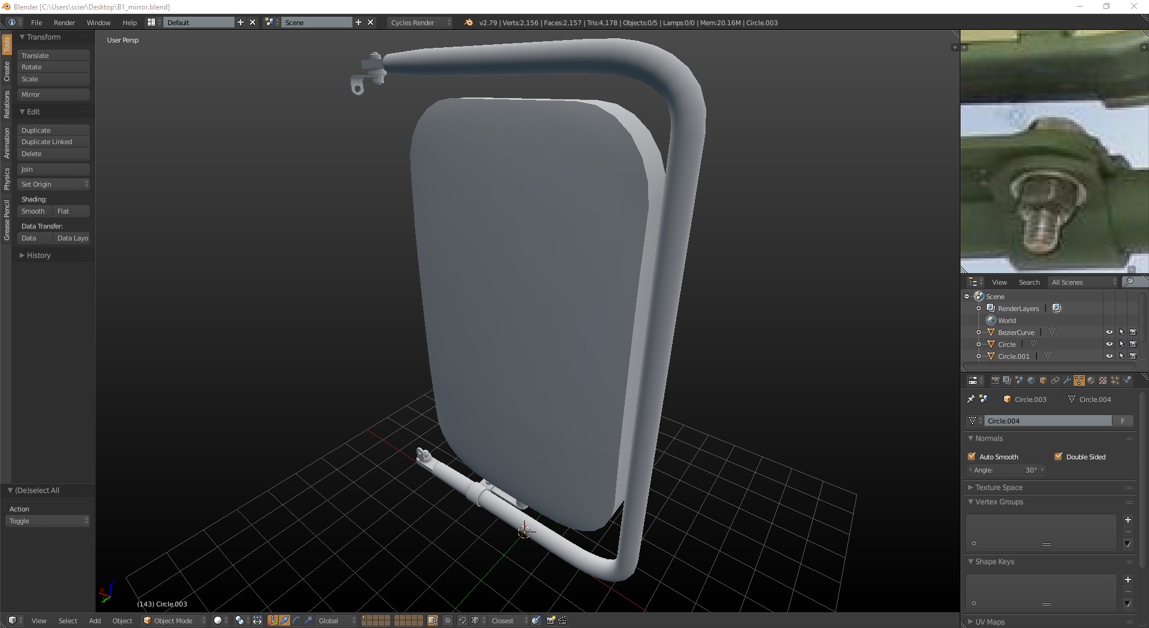Toggle lock layers to scene icon
The image size is (1149, 628).
(x=433, y=620)
